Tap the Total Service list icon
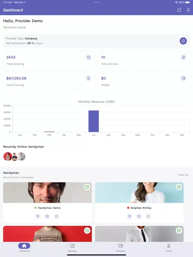Image resolution: width=193 pixels, height=257 pixels. tap(183, 57)
